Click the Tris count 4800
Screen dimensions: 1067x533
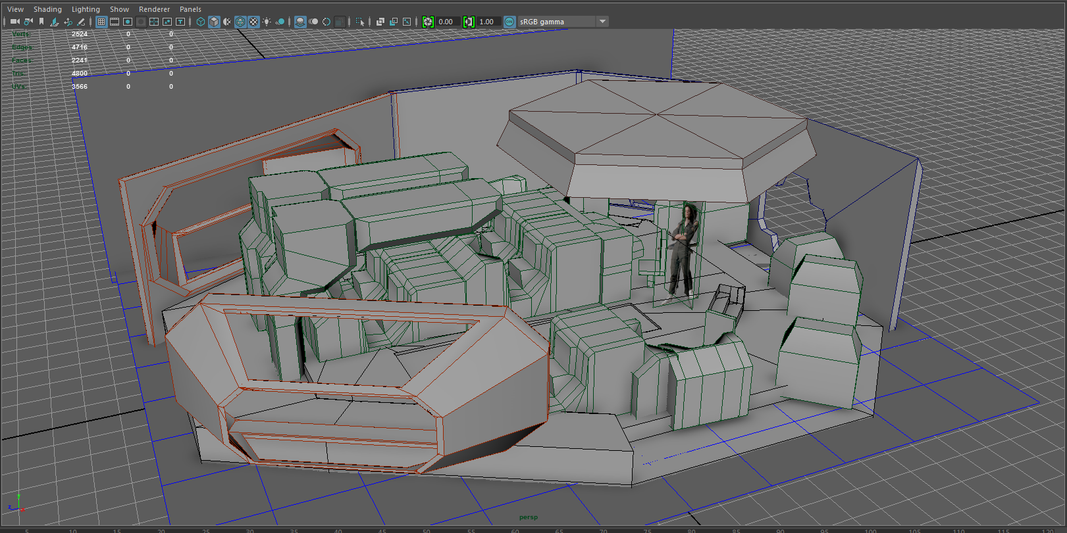point(80,74)
